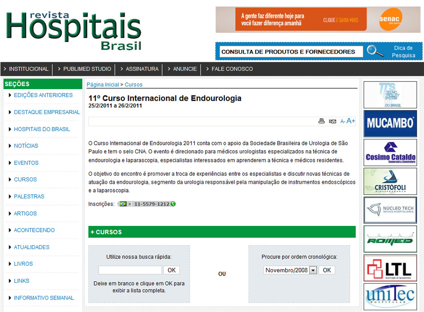Screen dimensions: 424x312
Task: Click the Consulta de Produtos e Fornecedores field
Action: pyautogui.click(x=291, y=52)
